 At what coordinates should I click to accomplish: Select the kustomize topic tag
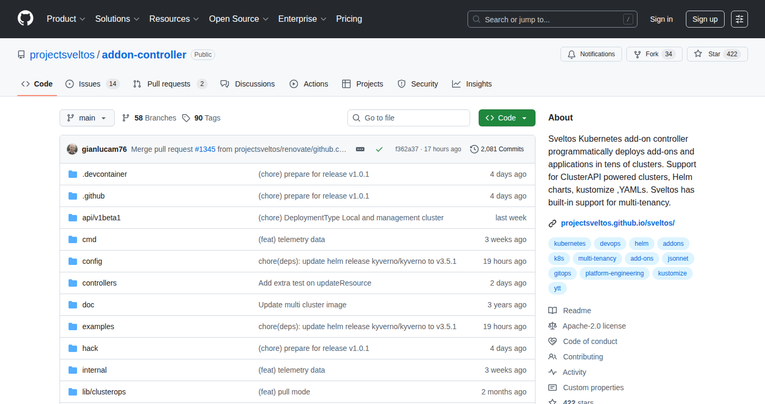[673, 273]
